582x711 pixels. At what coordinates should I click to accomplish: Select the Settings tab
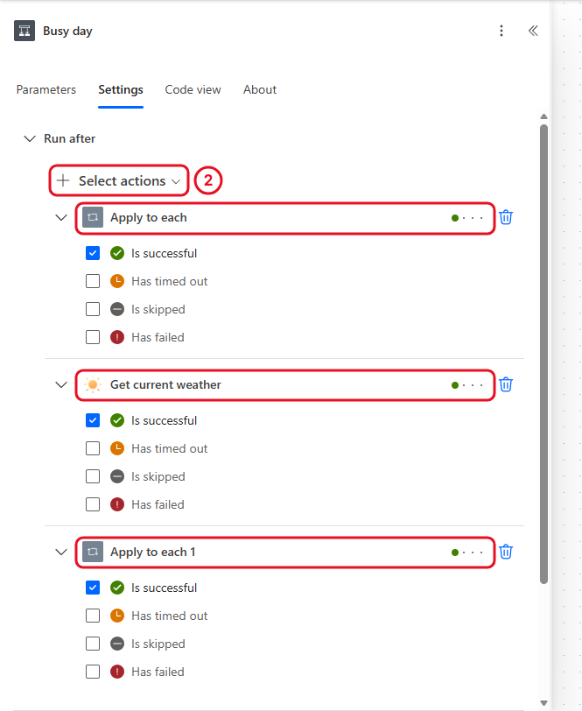(x=121, y=90)
